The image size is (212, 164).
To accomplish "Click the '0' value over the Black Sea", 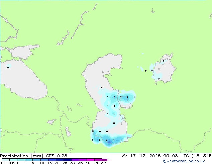I will [x=8, y=67].
